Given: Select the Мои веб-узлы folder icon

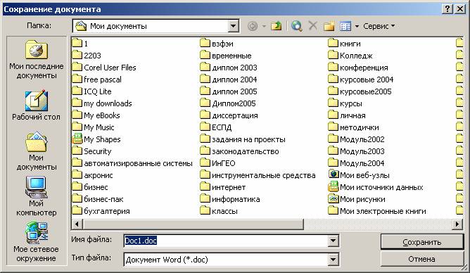Looking at the screenshot, I should click(334, 174).
